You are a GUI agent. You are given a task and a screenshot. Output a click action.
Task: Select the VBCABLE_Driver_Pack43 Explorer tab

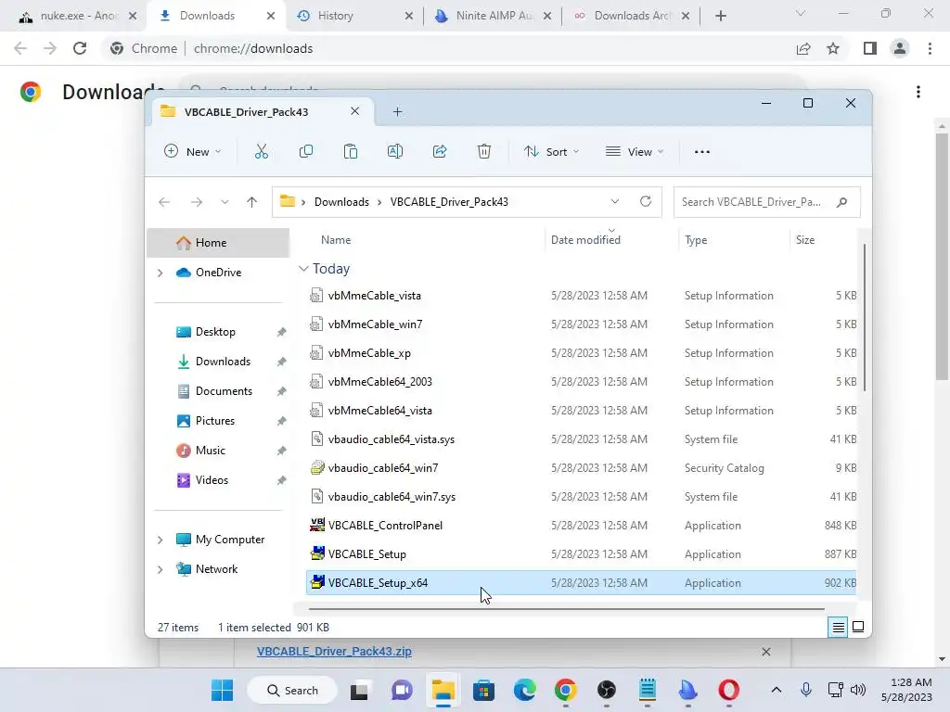point(246,111)
